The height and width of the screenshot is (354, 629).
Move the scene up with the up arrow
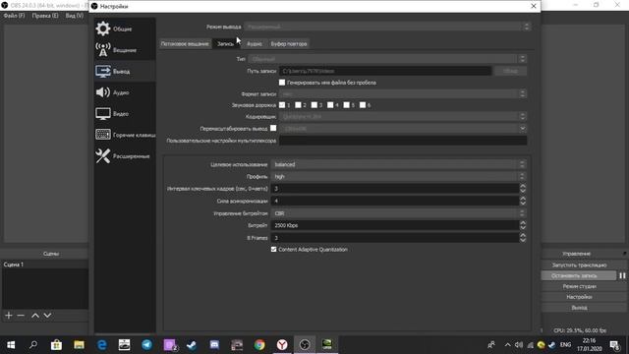[x=35, y=316]
